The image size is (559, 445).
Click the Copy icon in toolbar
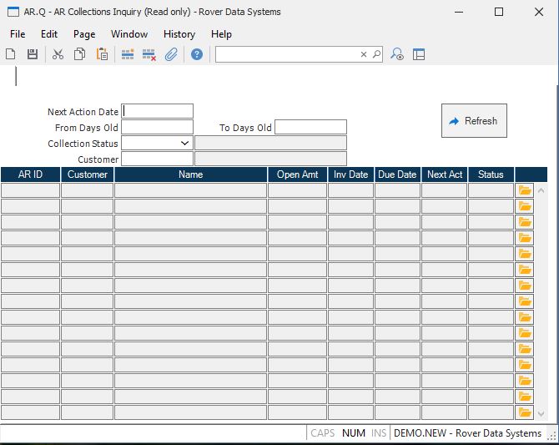click(79, 54)
